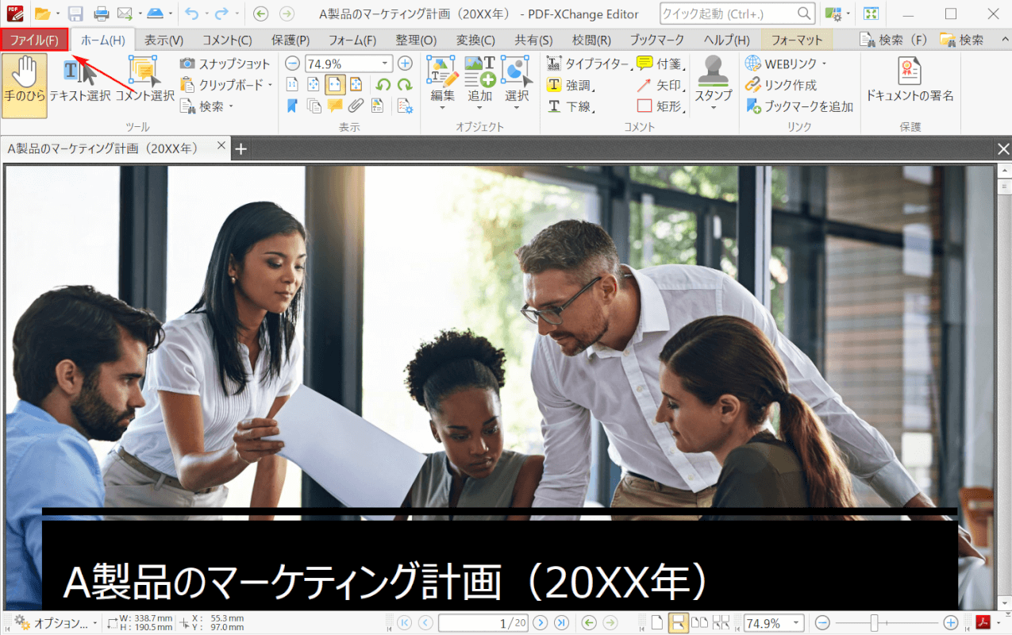Open the ribbon zoom level 74.9% dropdown
The height and width of the screenshot is (635, 1012).
point(386,63)
